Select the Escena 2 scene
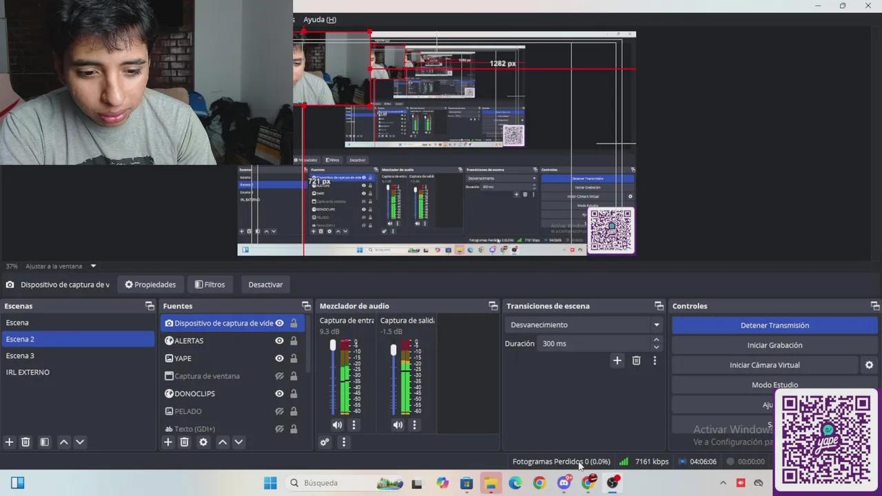The width and height of the screenshot is (882, 496). [x=78, y=339]
